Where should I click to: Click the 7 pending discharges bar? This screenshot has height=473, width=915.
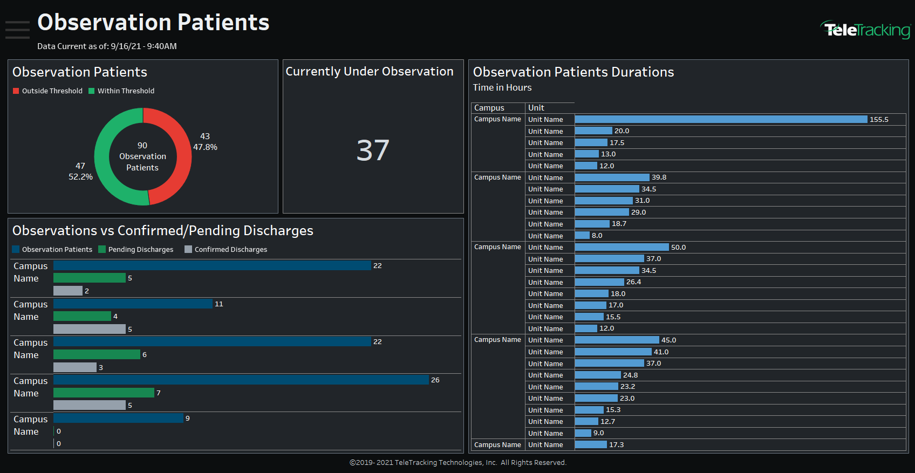(104, 393)
